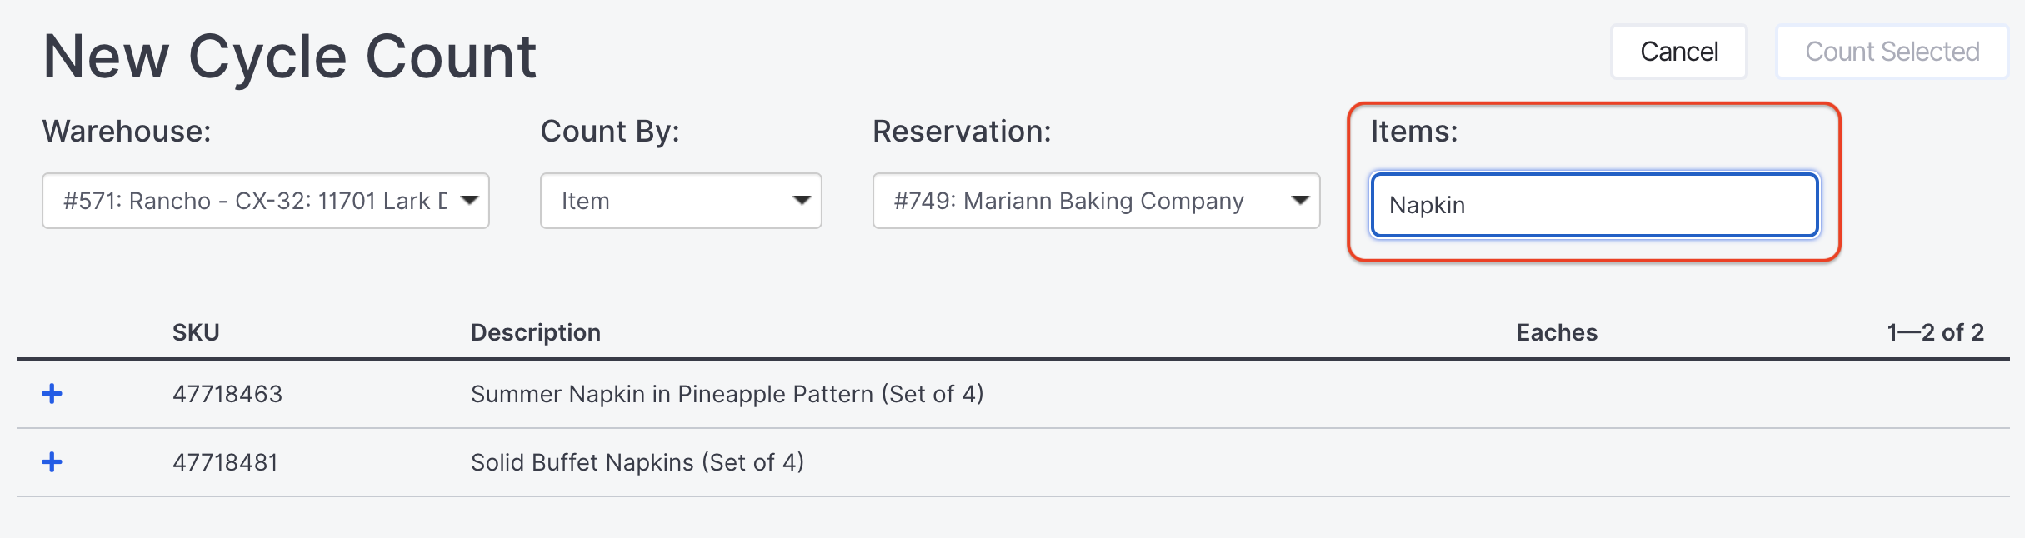Select Summer Napkin in Pineapple Pattern row
2025x538 pixels.
[727, 394]
